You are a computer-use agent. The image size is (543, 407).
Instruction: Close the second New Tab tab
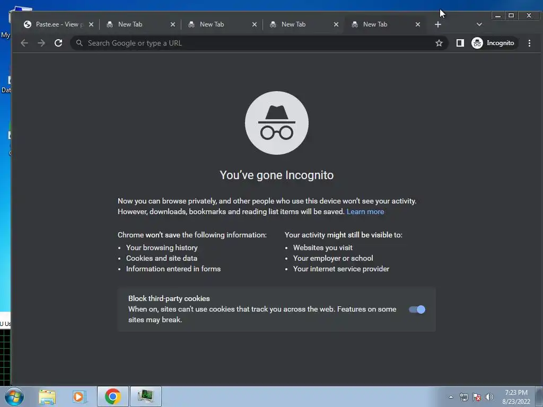tap(255, 24)
